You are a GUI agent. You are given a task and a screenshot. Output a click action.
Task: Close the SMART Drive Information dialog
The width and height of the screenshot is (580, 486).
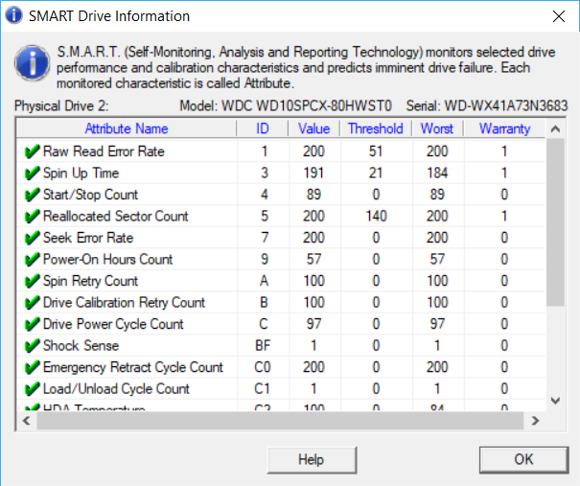559,16
